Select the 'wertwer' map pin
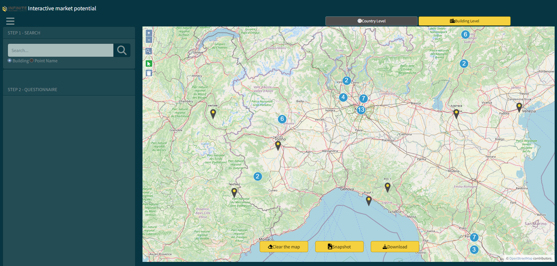 point(213,114)
